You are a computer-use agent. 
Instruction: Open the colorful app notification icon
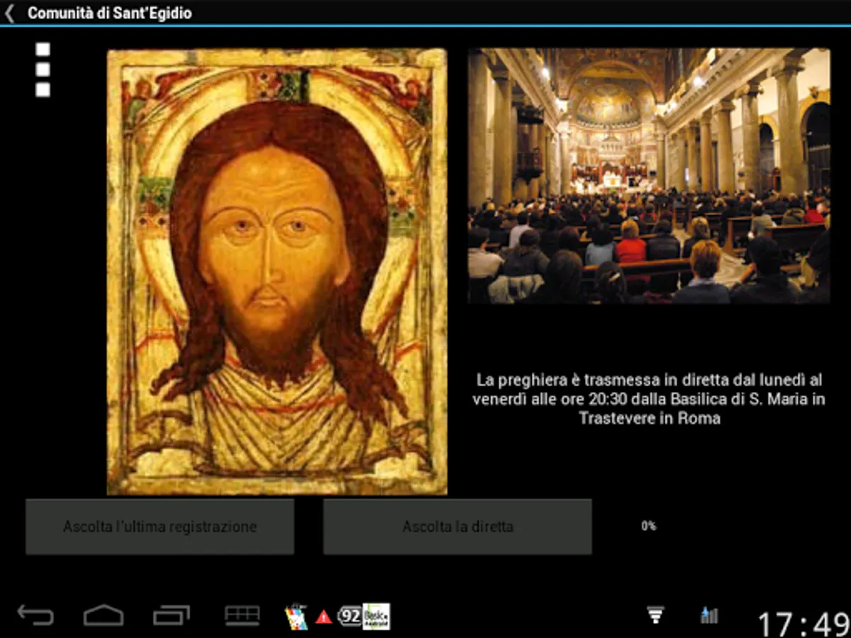coord(296,616)
